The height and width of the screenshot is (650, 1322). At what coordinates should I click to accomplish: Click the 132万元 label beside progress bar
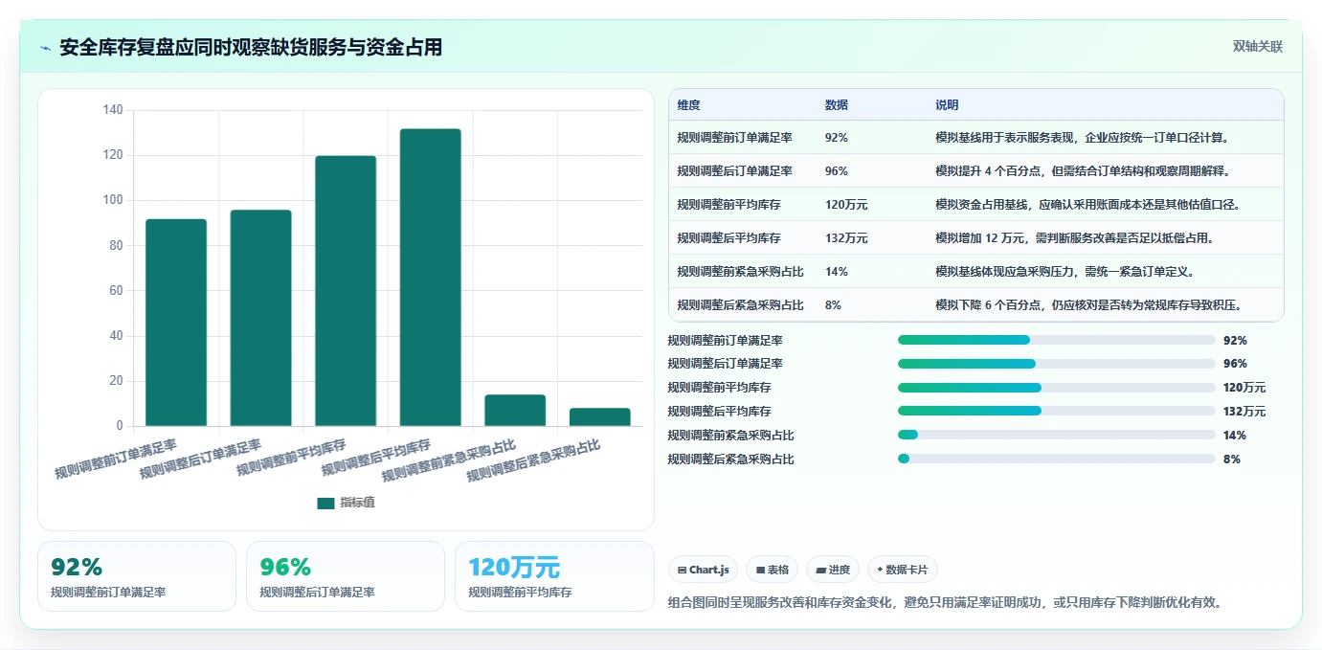(x=1244, y=412)
